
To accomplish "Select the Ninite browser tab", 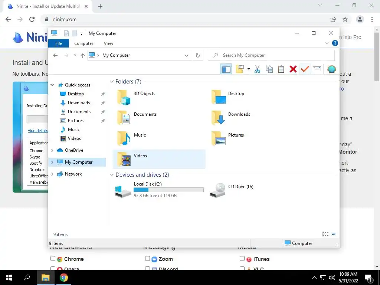I will pos(47,7).
